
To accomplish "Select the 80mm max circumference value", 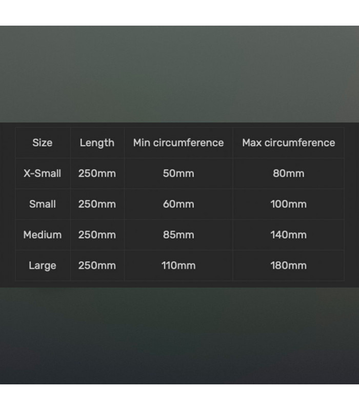I will (288, 173).
